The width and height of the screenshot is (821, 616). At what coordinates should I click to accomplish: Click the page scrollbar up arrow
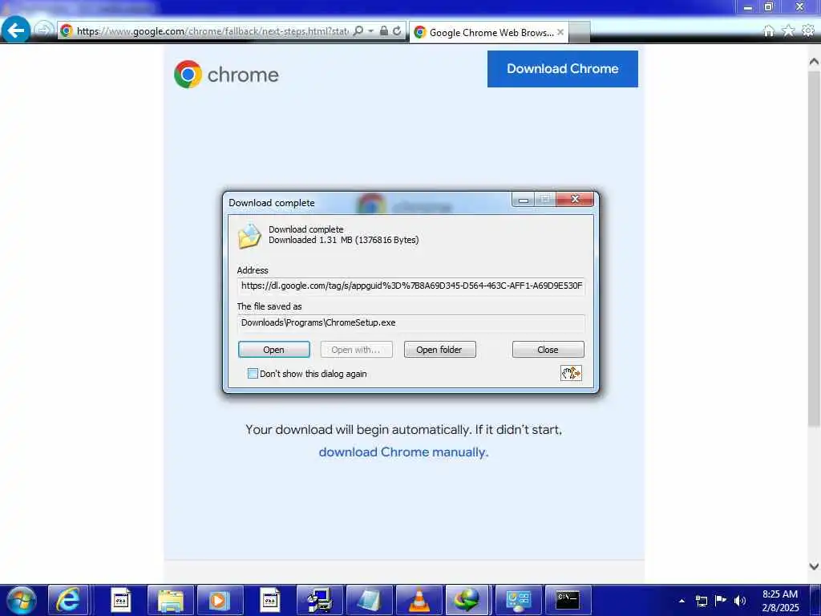[814, 61]
